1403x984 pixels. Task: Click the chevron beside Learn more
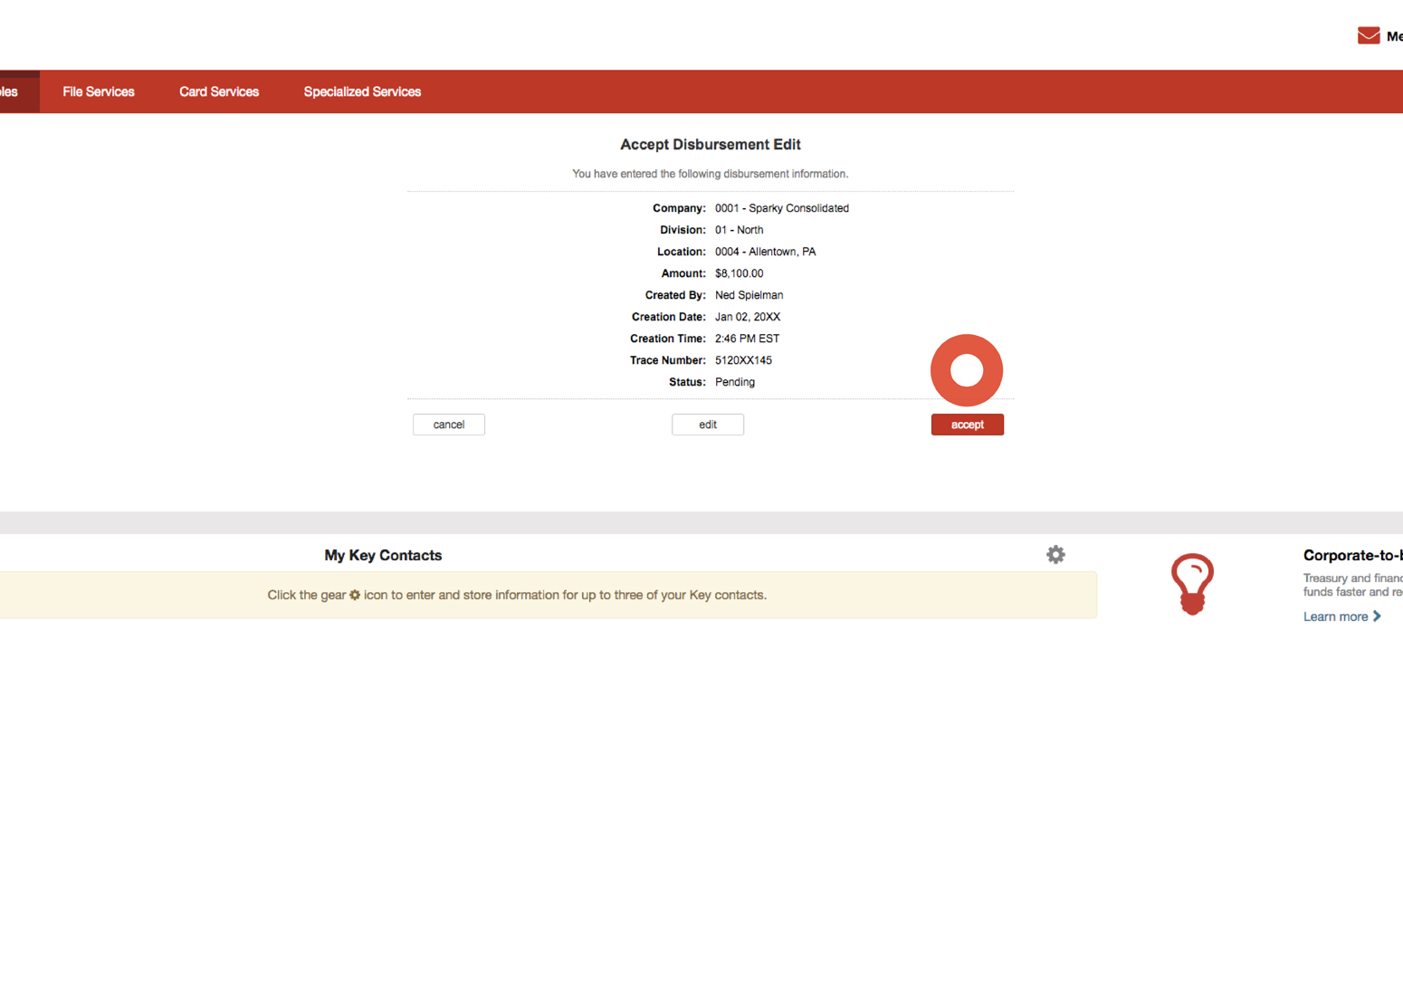pyautogui.click(x=1377, y=616)
